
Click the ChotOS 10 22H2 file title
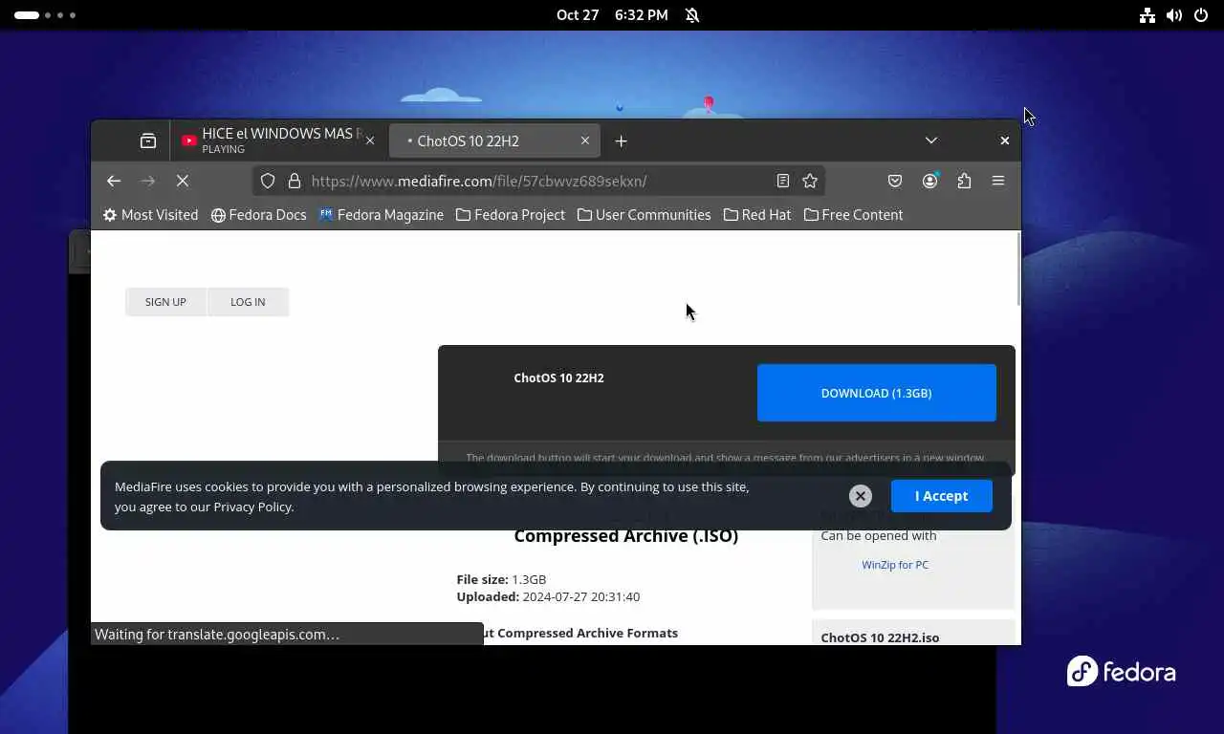558,378
